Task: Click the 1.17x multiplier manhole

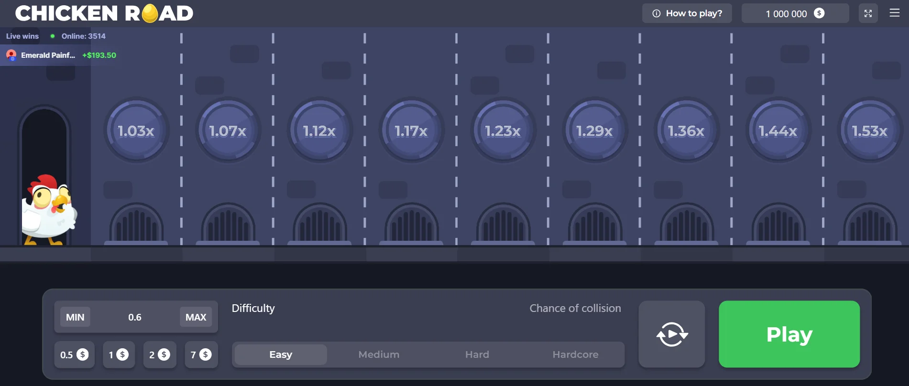Action: point(411,130)
